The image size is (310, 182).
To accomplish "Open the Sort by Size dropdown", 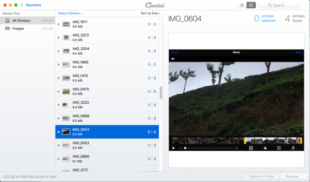I will tap(150, 13).
